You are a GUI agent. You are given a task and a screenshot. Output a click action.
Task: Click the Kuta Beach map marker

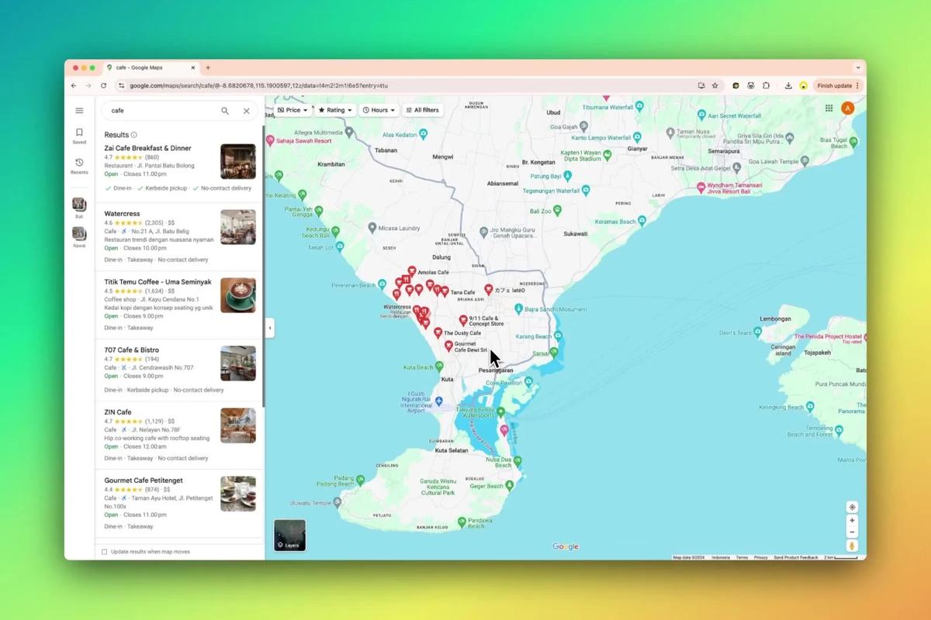(x=439, y=367)
